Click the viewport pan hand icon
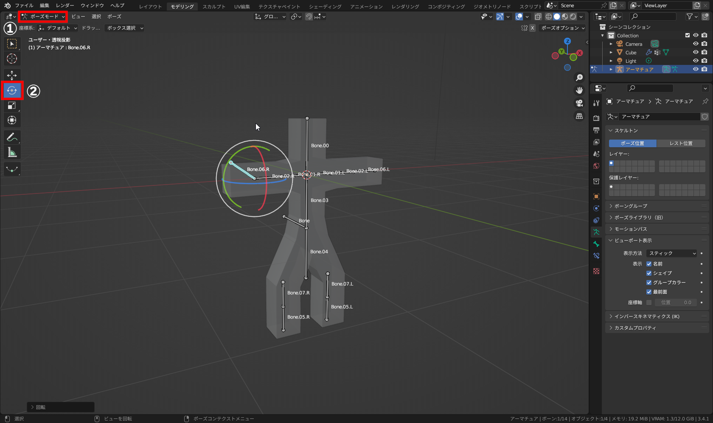The width and height of the screenshot is (713, 423). pyautogui.click(x=579, y=90)
